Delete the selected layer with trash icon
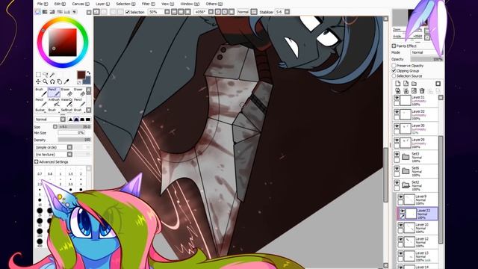 [422, 91]
